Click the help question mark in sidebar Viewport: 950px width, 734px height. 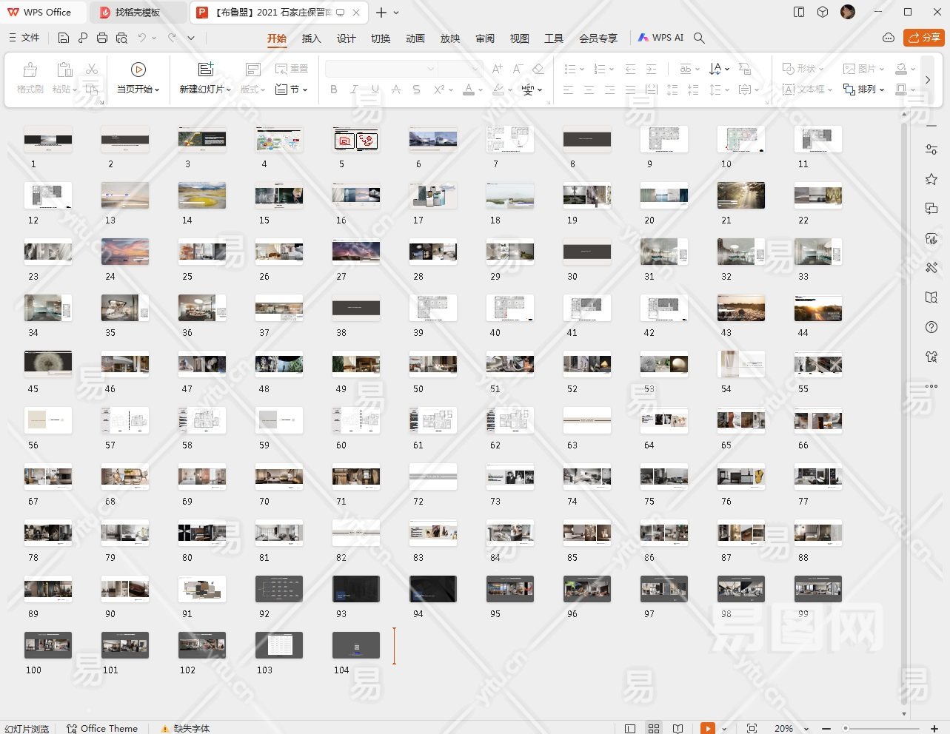931,327
